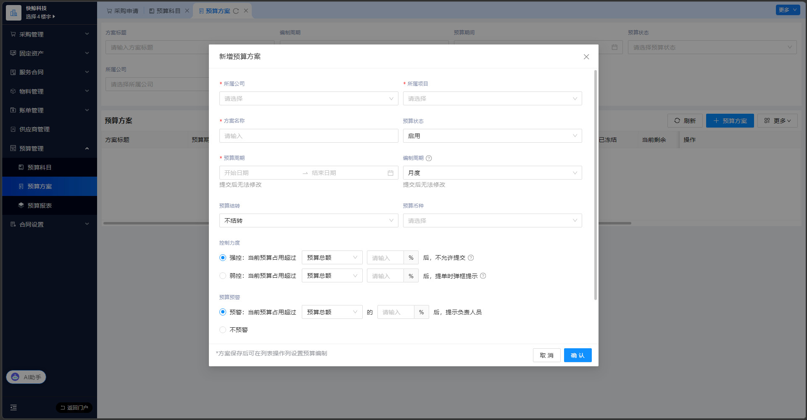807x420 pixels.
Task: Collapse the sidebar using bottom menu icon
Action: click(x=13, y=407)
